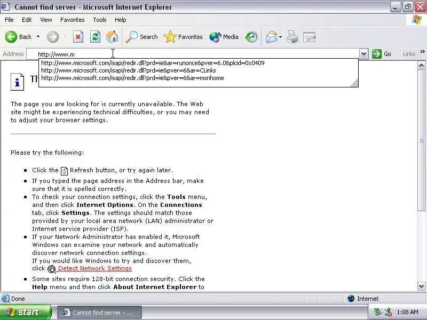Open the Media pane button
The image size is (427, 320).
point(224,37)
